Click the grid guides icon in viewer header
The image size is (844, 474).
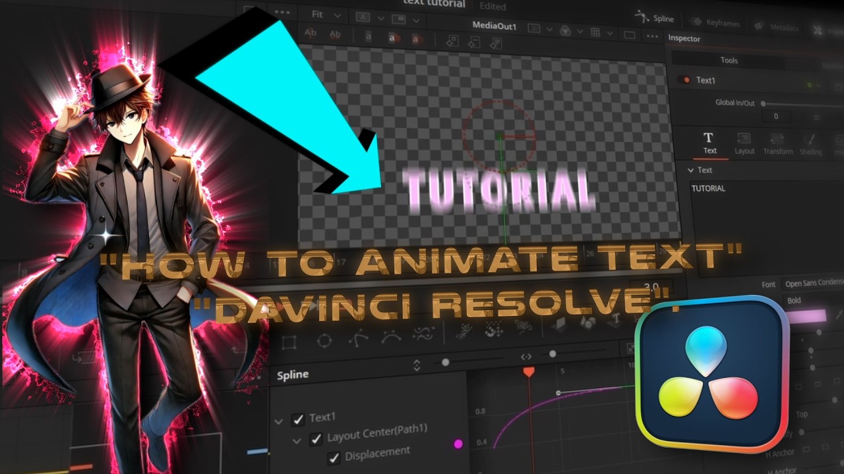[x=596, y=32]
